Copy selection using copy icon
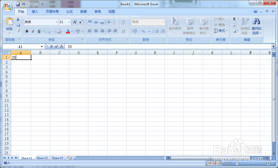The image size is (278, 168). (x=18, y=25)
